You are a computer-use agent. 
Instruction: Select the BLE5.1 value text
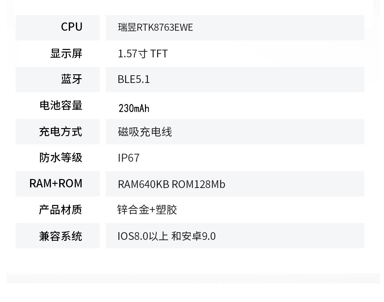point(134,79)
